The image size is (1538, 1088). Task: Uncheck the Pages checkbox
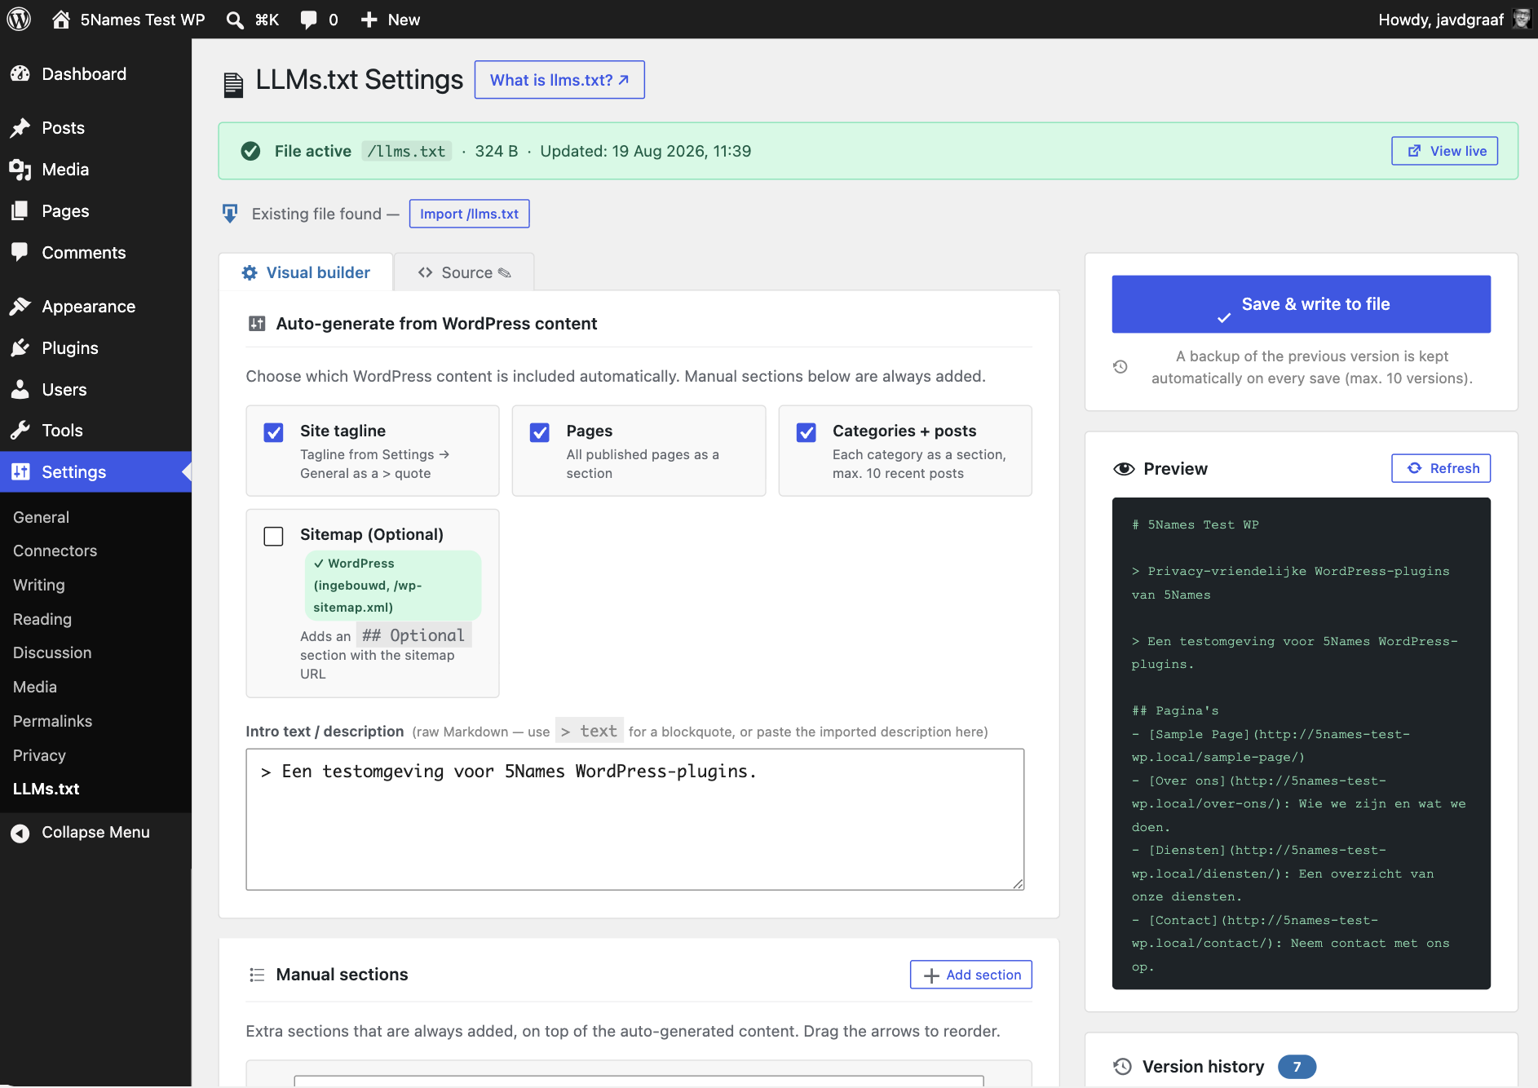tap(540, 432)
